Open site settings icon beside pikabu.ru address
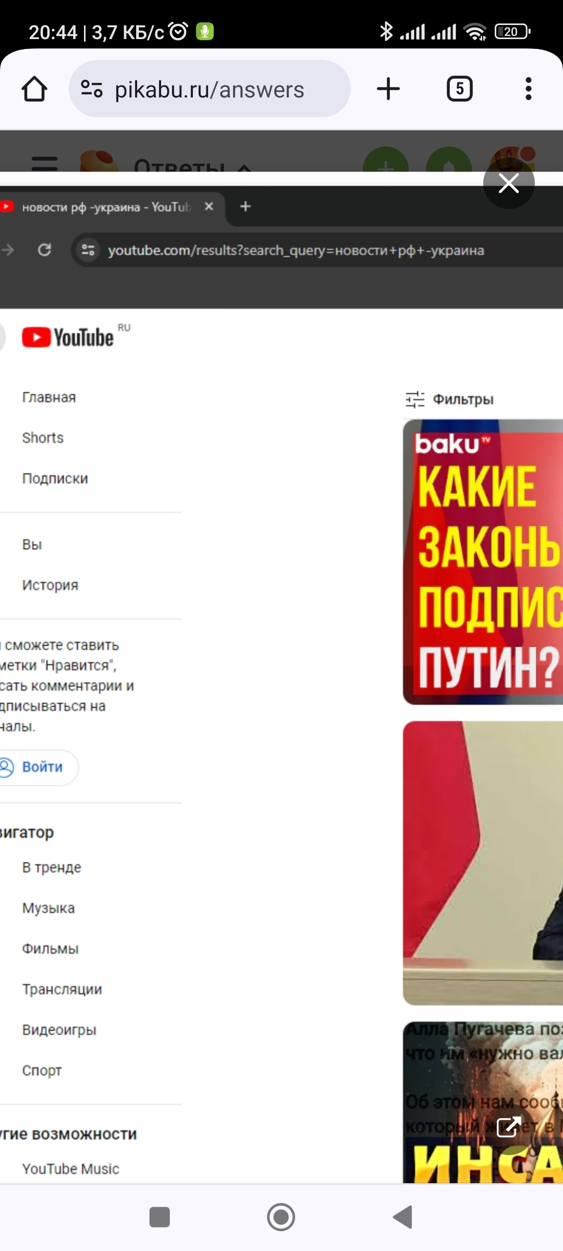563x1251 pixels. click(x=92, y=89)
